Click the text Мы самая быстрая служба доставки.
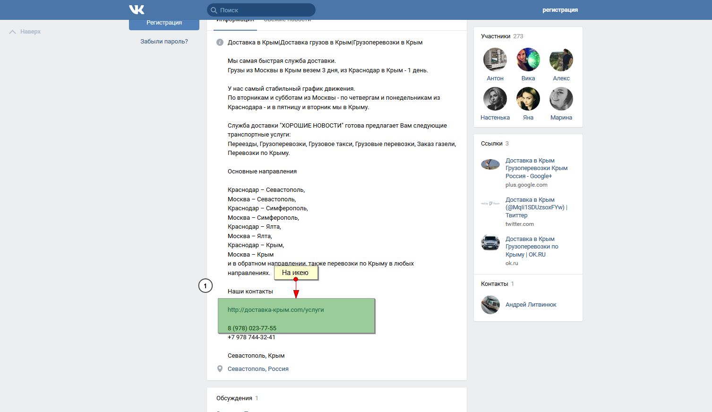Screen dimensions: 712x412 282,61
